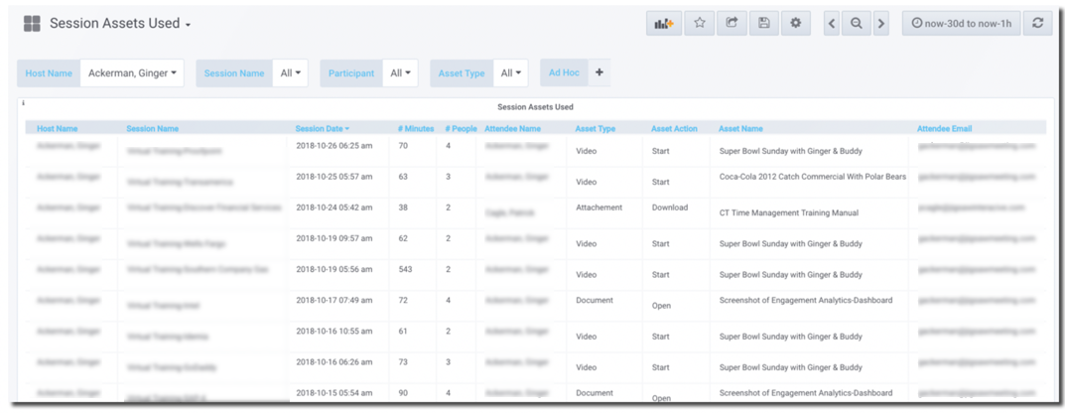Open the Share dashboard icon
Screen dimensions: 1065x414
(732, 23)
